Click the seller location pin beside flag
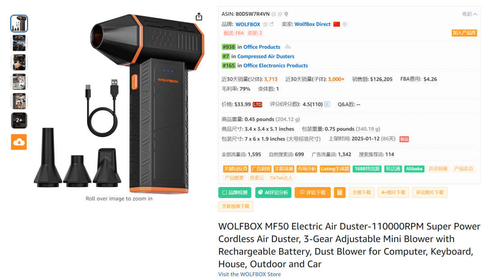The width and height of the screenshot is (487, 279). click(x=345, y=24)
